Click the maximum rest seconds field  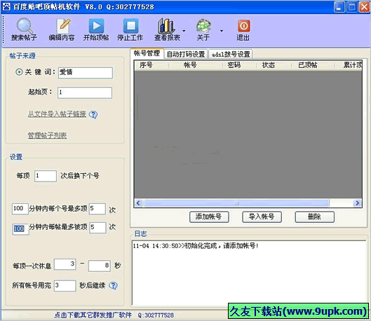(x=100, y=266)
